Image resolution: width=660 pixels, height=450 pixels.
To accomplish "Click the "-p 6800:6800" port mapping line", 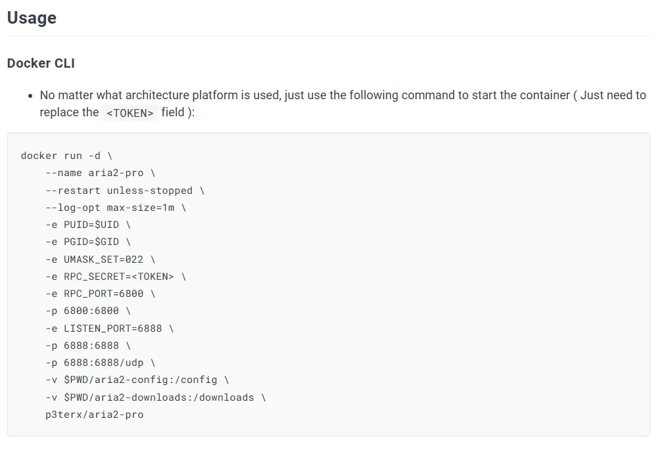I will click(87, 311).
